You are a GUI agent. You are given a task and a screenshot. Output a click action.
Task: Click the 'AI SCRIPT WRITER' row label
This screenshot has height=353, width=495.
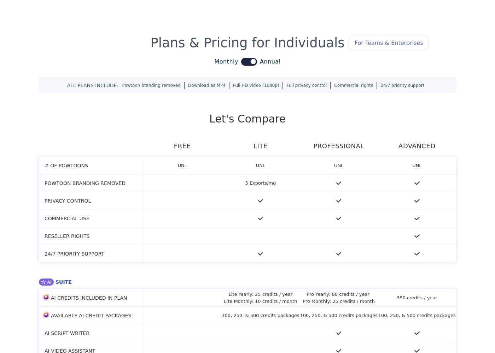[x=67, y=333]
